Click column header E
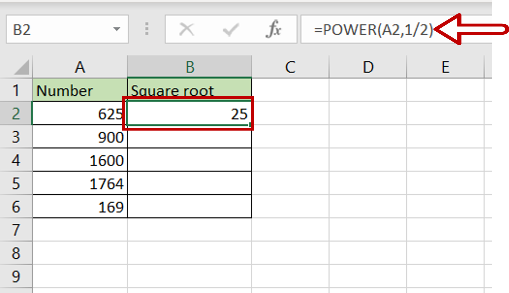Screen dimensions: 509x293 (445, 67)
